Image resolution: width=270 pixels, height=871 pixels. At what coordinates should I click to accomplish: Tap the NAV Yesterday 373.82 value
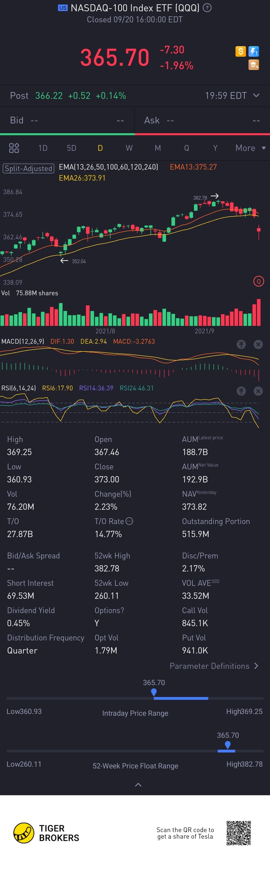[194, 507]
